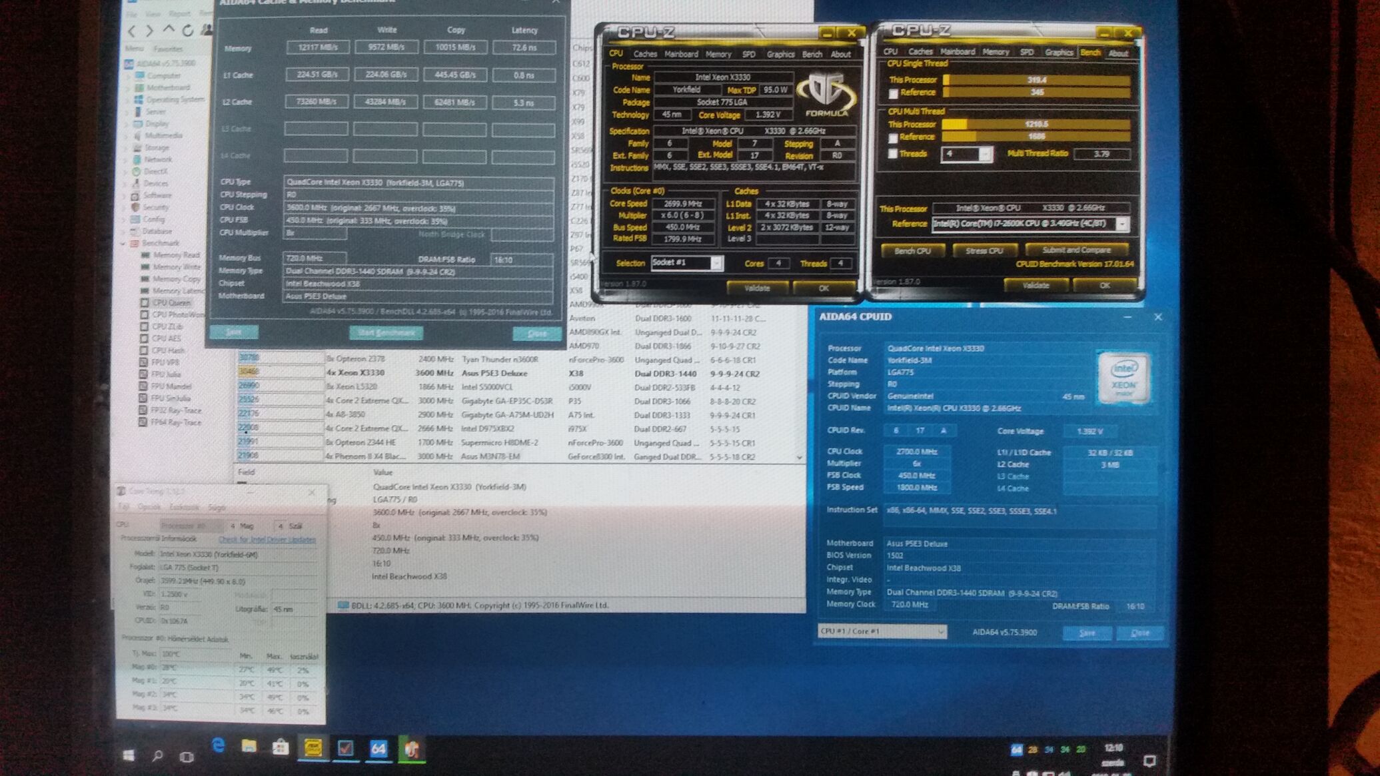Collapse the Benchmark tree node
Screen dimensions: 1380x776
coord(123,244)
